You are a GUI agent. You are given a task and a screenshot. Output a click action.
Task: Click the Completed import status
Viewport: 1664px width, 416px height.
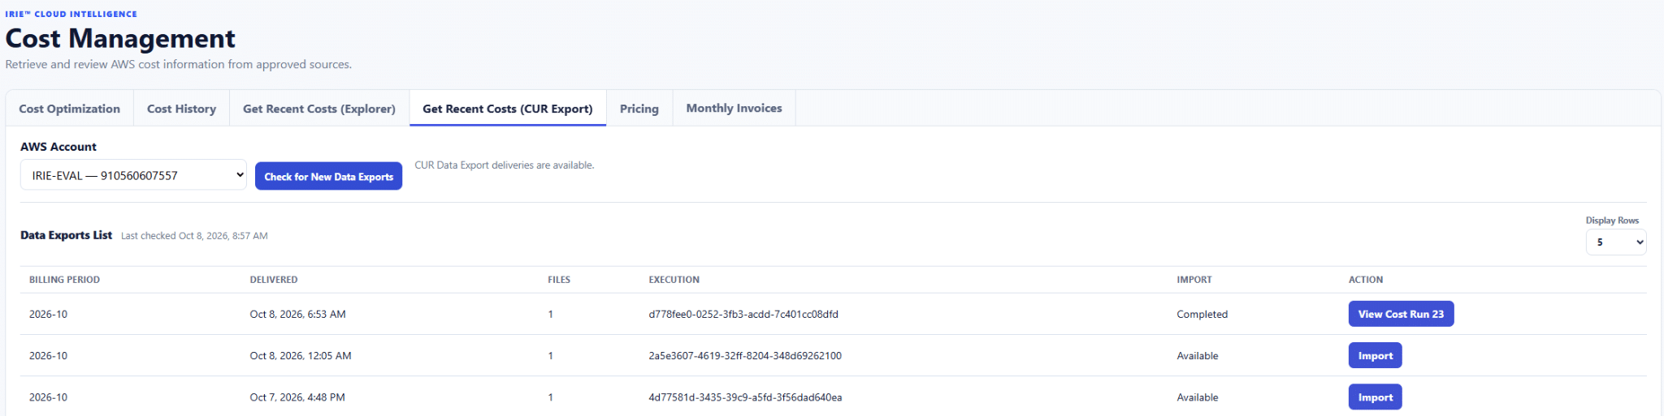tap(1202, 315)
